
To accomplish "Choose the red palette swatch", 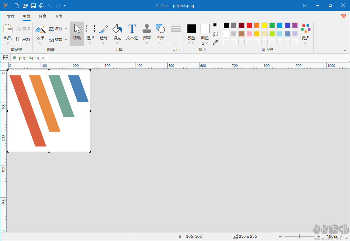I will 249,26.
